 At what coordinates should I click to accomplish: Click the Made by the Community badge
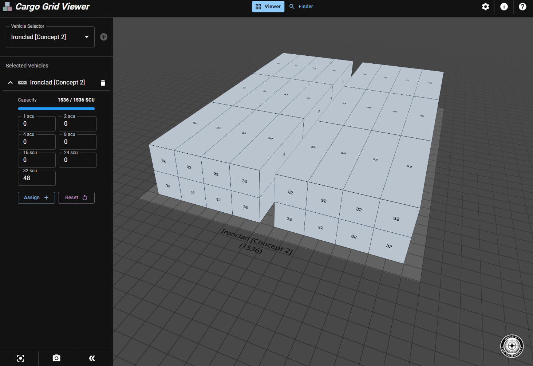click(512, 346)
